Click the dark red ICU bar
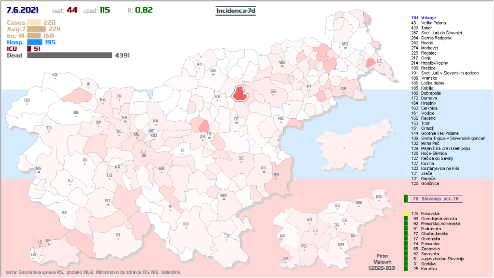Image resolution: width=494 pixels, height=278 pixels. [x=29, y=49]
